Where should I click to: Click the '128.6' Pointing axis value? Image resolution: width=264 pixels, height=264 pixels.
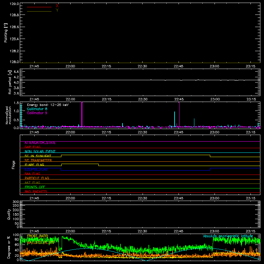coord(14,27)
